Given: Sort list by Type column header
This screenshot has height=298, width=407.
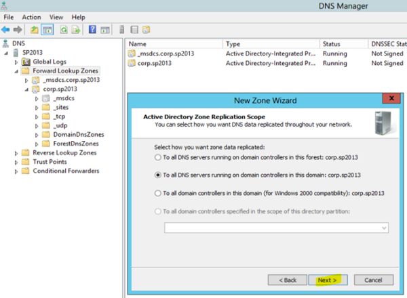Looking at the screenshot, I should (x=271, y=44).
